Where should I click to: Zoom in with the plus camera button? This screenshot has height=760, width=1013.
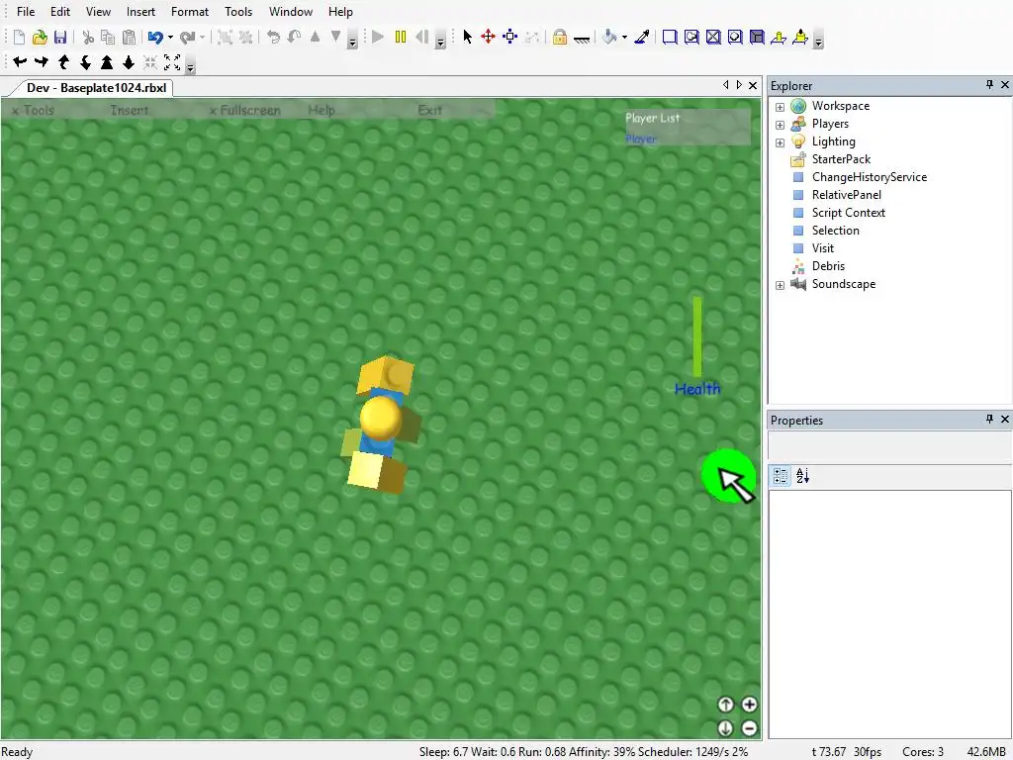pos(750,705)
